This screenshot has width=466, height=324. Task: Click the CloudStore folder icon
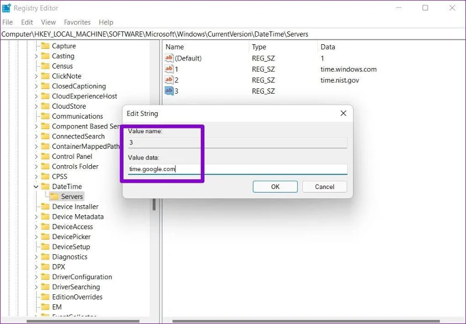tap(45, 106)
